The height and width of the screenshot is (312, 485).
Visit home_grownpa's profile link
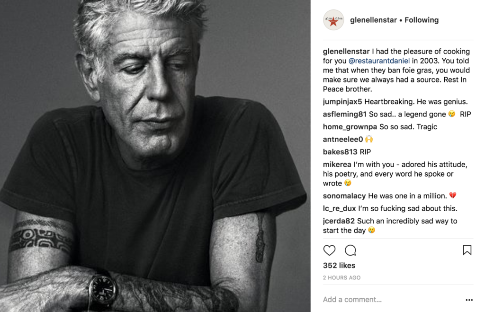[350, 127]
